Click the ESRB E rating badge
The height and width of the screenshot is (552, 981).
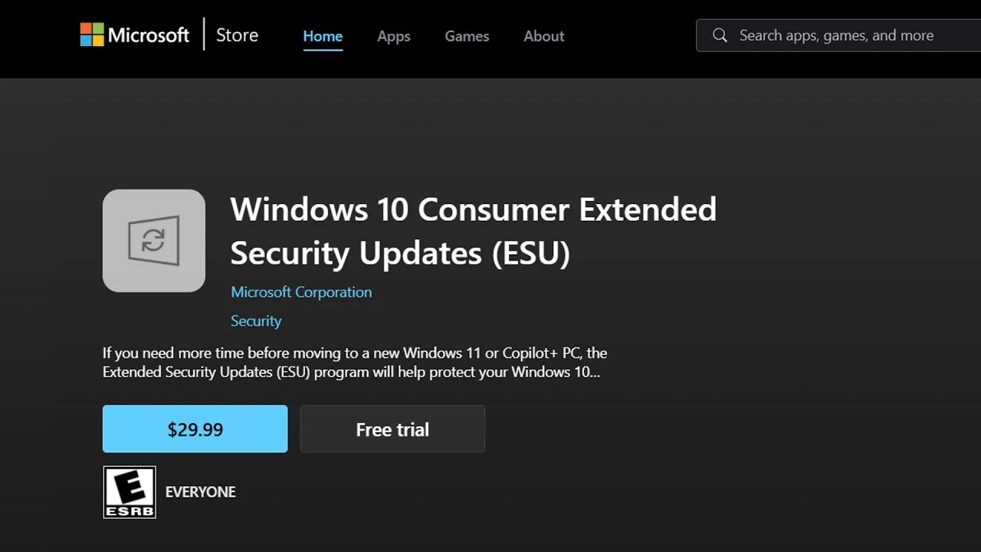point(130,492)
